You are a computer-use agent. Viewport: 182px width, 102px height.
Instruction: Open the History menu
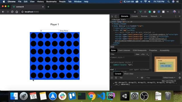(x=40, y=2)
